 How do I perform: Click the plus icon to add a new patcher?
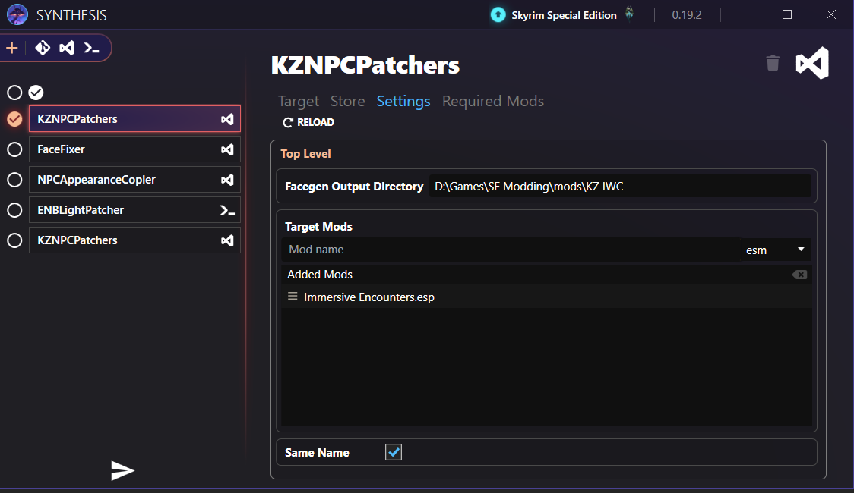point(12,47)
